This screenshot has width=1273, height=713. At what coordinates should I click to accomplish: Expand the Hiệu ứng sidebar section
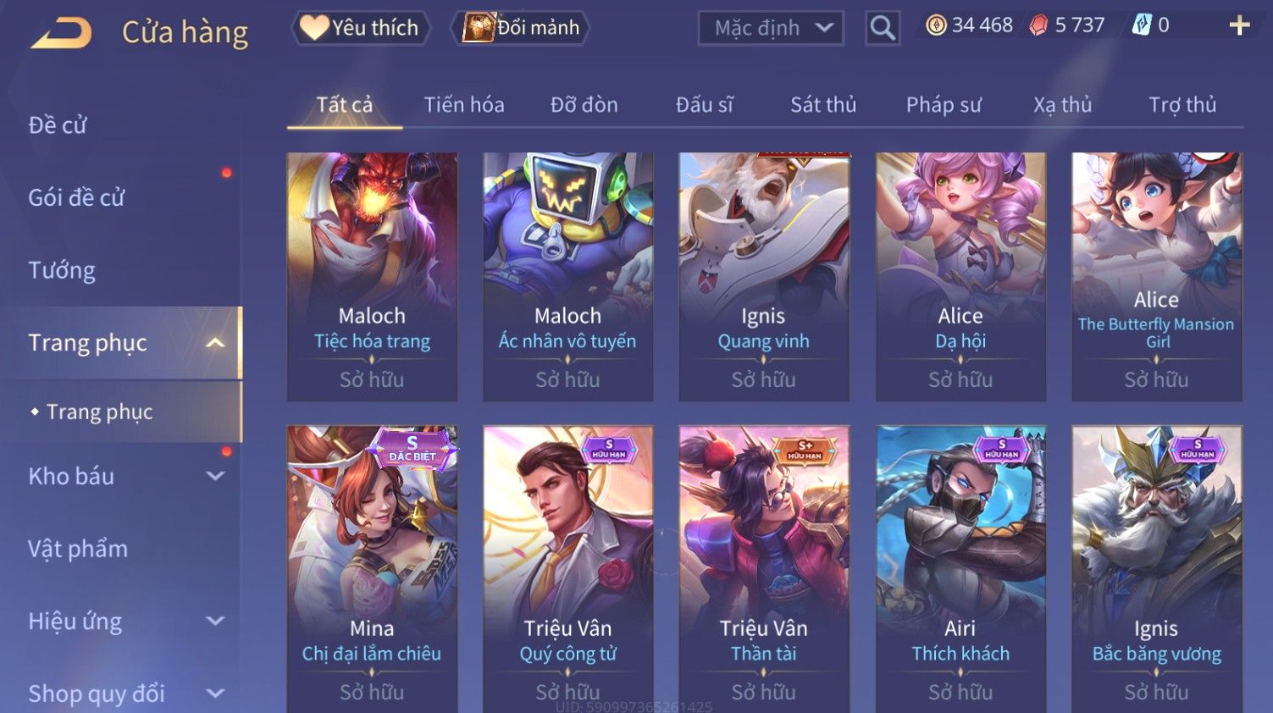[x=215, y=621]
